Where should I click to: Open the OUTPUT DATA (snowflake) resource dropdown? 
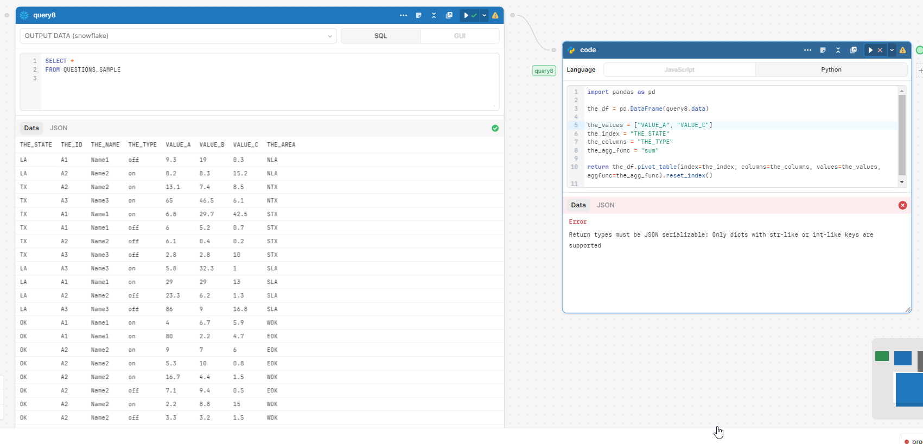(178, 36)
